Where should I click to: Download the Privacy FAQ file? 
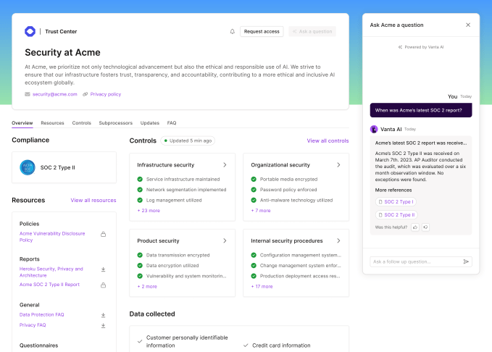pyautogui.click(x=103, y=325)
